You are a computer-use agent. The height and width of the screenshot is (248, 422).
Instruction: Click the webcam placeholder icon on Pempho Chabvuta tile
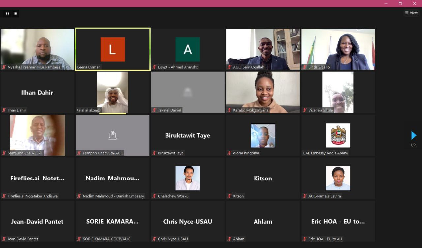pos(113,135)
